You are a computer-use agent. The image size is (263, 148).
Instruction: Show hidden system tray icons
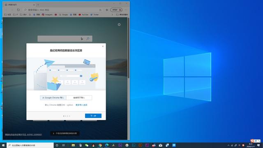click(x=228, y=145)
